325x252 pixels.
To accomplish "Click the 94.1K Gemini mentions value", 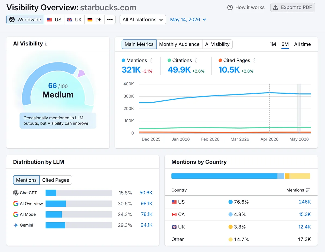I will 147,225.
